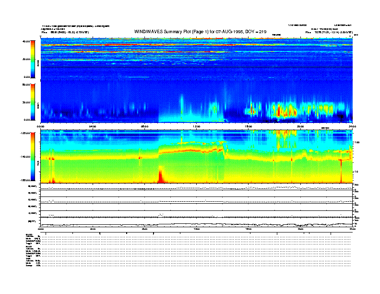Click the black horizontal line across RAD2 spectrogram
This screenshot has height=294, width=380.
pyautogui.click(x=197, y=67)
